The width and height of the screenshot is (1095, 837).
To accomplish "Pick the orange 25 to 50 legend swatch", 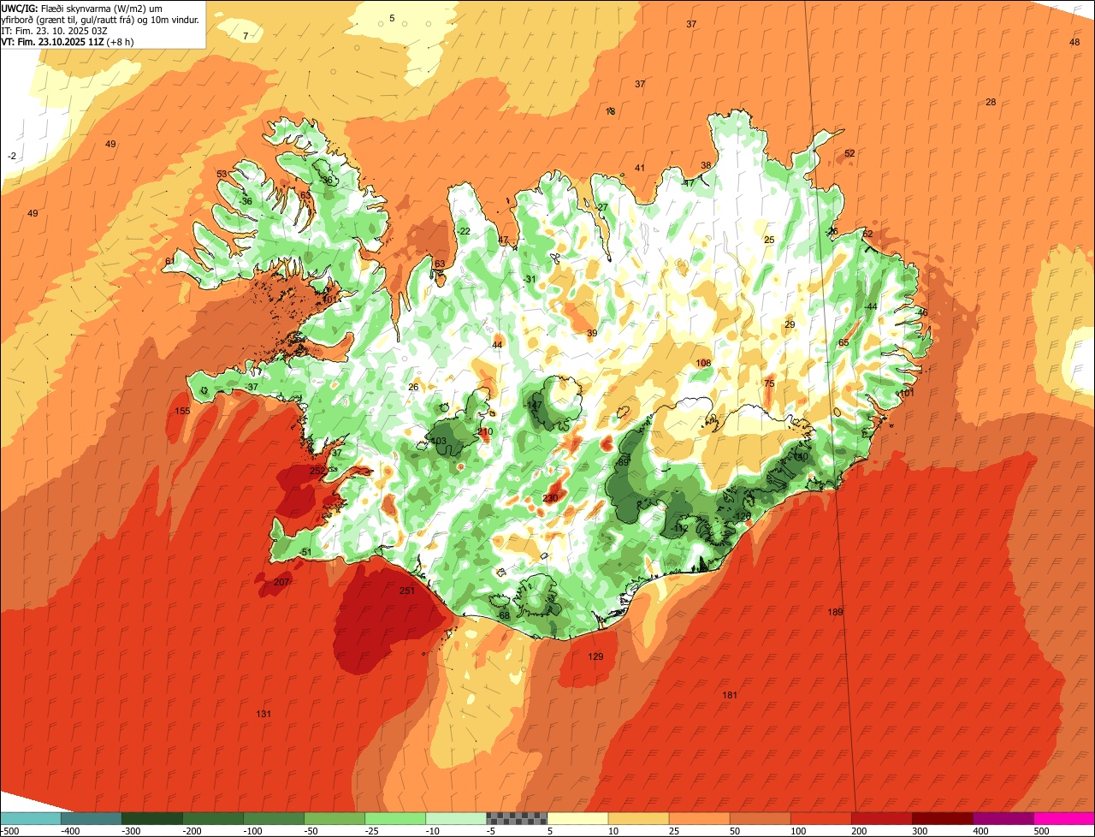I will (x=699, y=818).
